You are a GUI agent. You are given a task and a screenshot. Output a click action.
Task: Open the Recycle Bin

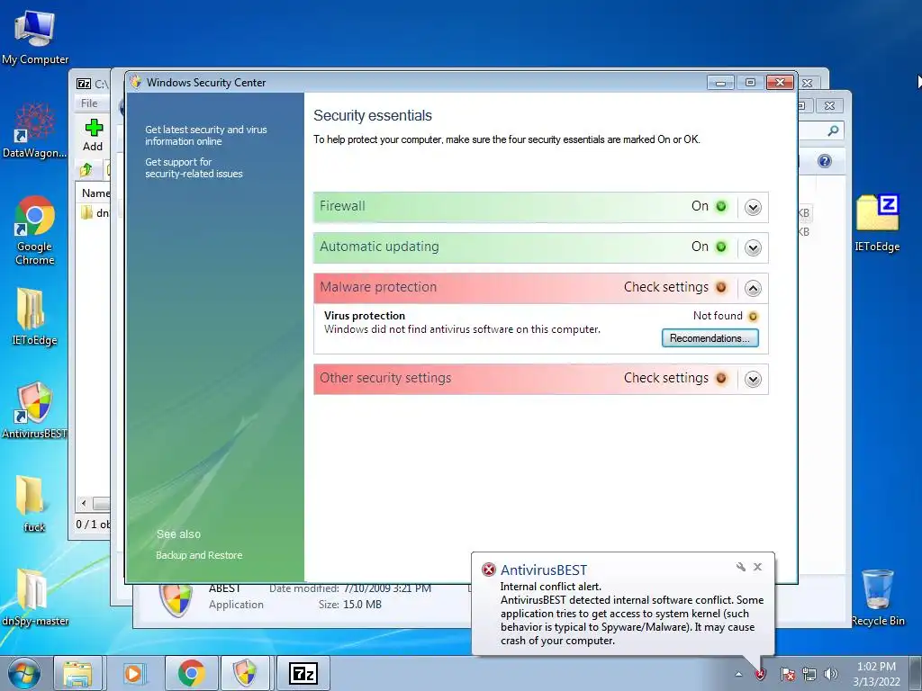pyautogui.click(x=878, y=597)
